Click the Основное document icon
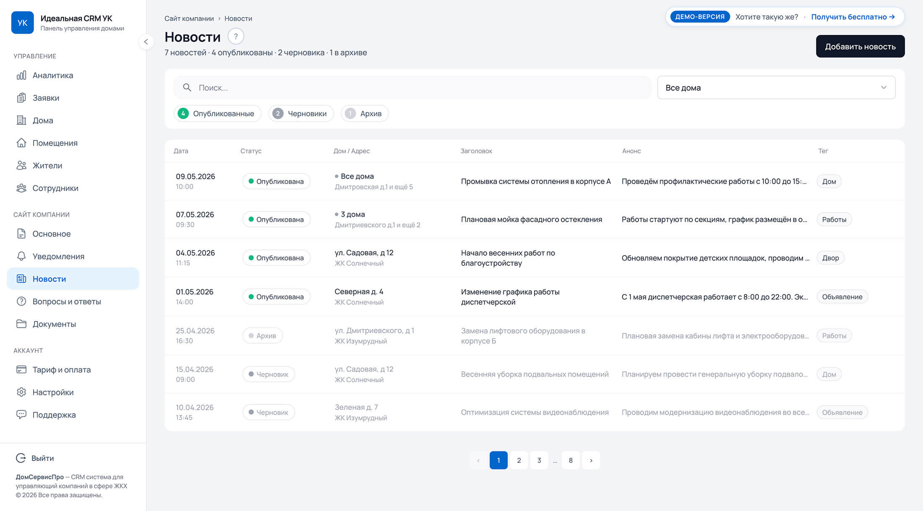This screenshot has height=511, width=923. tap(21, 234)
